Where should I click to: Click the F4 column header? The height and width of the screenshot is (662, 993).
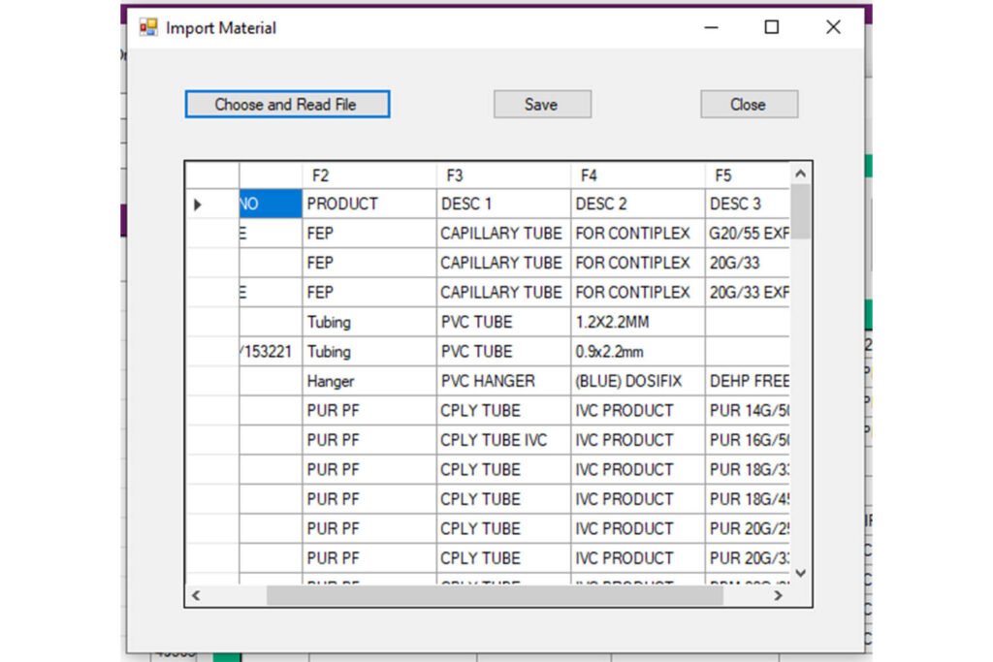coord(637,175)
